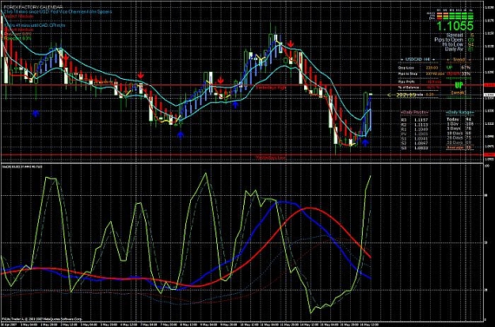This screenshot has width=495, height=327.
Task: Click the first blue buy arrow under the opening candles
Action: (36, 114)
